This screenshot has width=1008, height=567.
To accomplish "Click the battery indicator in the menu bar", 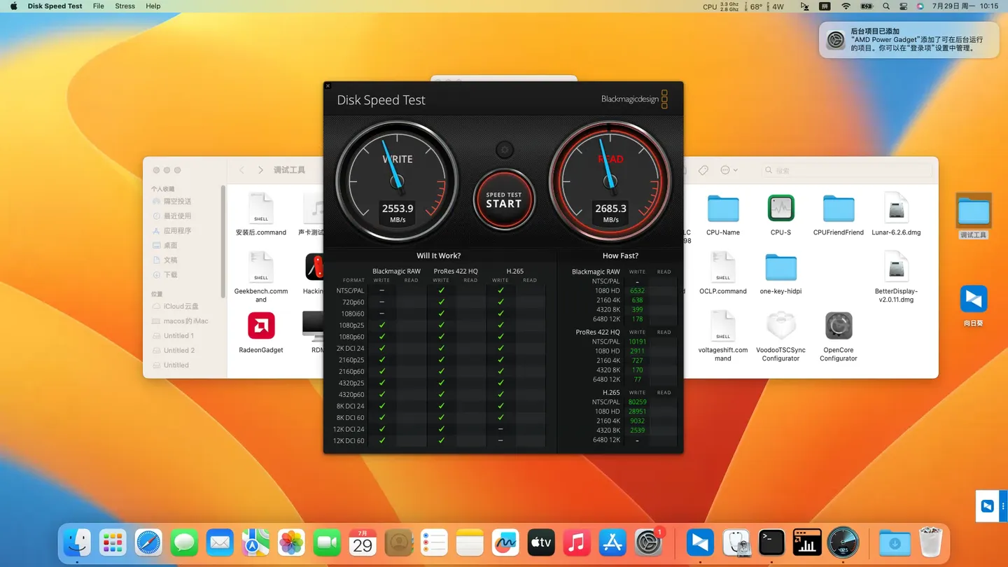I will [x=867, y=6].
